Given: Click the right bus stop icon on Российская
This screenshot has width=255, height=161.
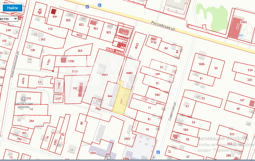Looking at the screenshot, I should click(x=99, y=5).
